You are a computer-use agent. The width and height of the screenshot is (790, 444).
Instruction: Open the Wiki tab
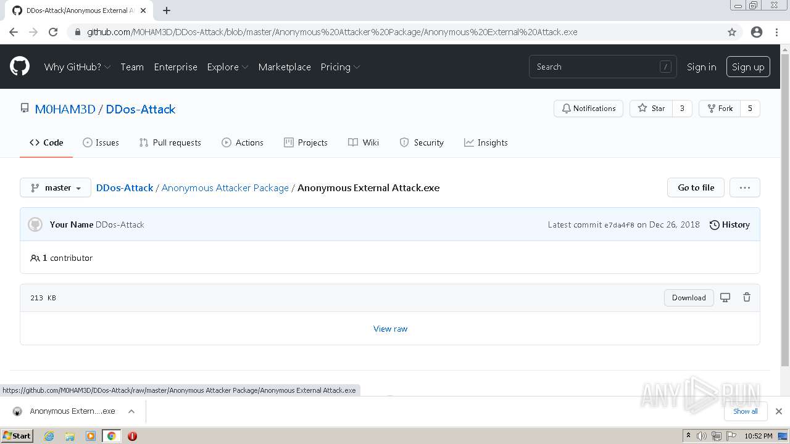(364, 142)
